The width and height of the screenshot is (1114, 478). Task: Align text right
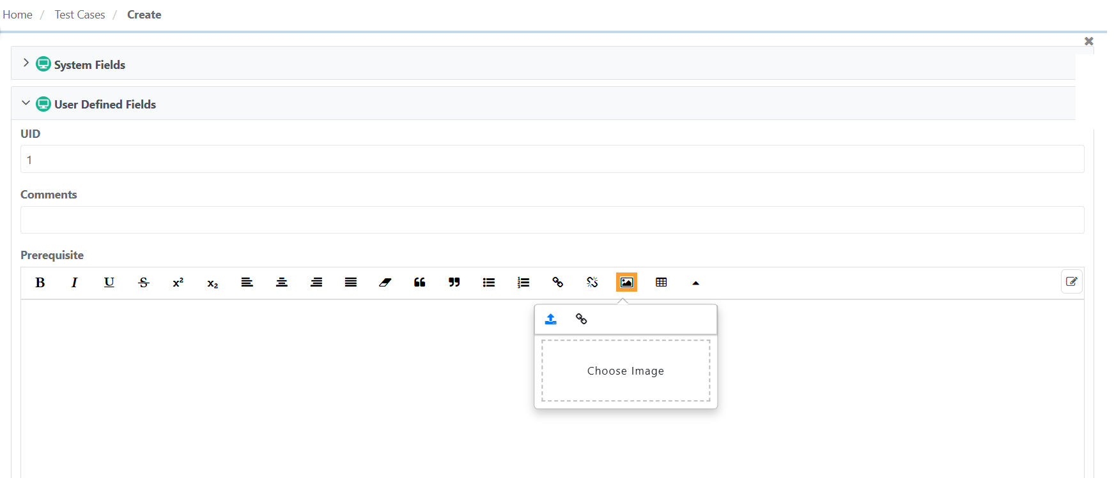click(316, 282)
